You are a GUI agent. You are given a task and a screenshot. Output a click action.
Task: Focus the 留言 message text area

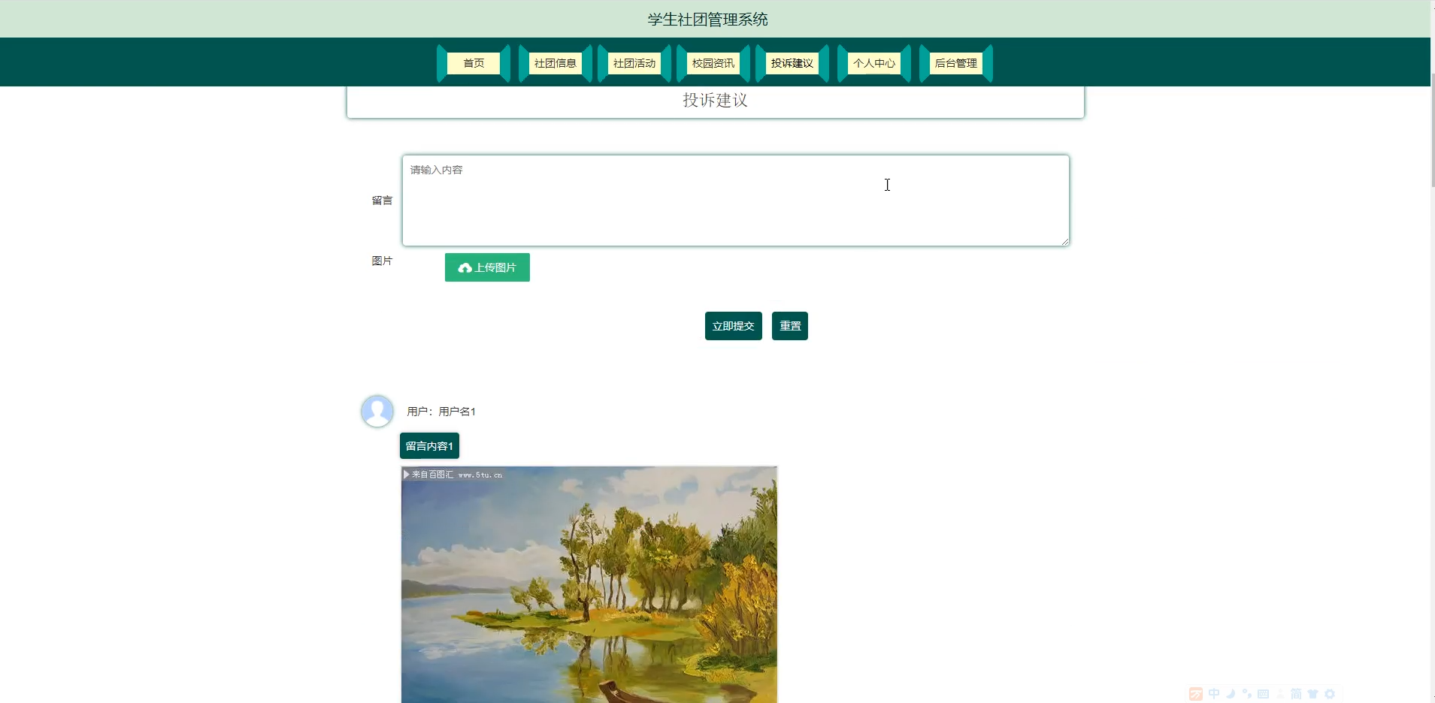(x=735, y=201)
